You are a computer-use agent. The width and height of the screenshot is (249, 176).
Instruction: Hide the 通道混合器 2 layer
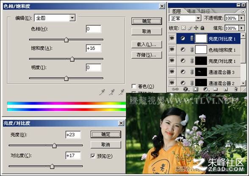coord(172,82)
